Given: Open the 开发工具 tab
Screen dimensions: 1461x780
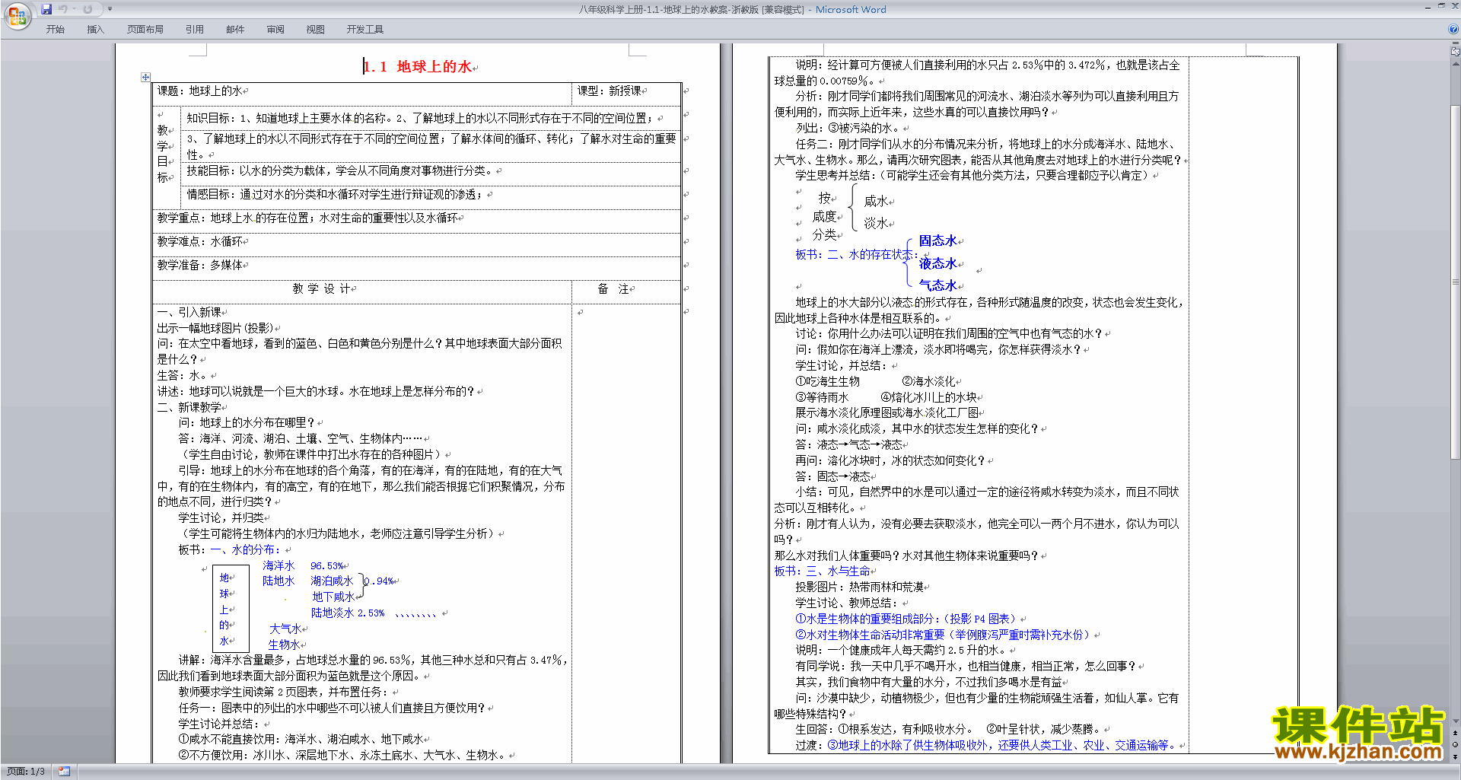Looking at the screenshot, I should [365, 30].
